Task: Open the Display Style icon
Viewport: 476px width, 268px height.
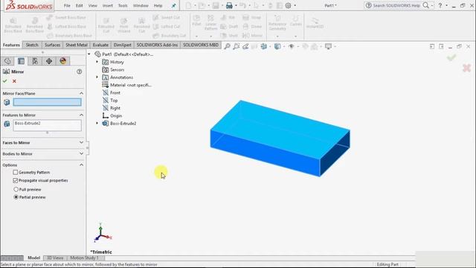Action: click(x=277, y=46)
